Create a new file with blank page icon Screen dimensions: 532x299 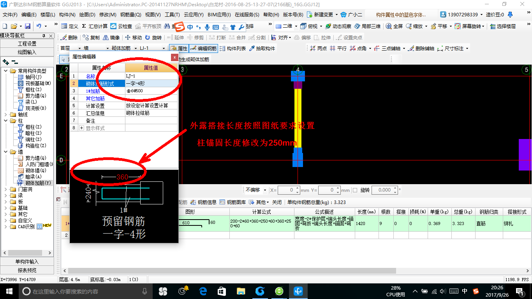pyautogui.click(x=5, y=26)
